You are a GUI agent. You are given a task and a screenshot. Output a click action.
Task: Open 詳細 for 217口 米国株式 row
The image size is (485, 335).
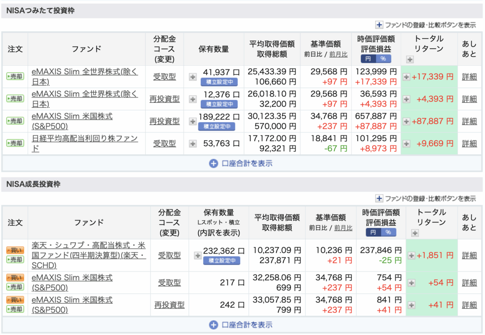tap(469, 282)
